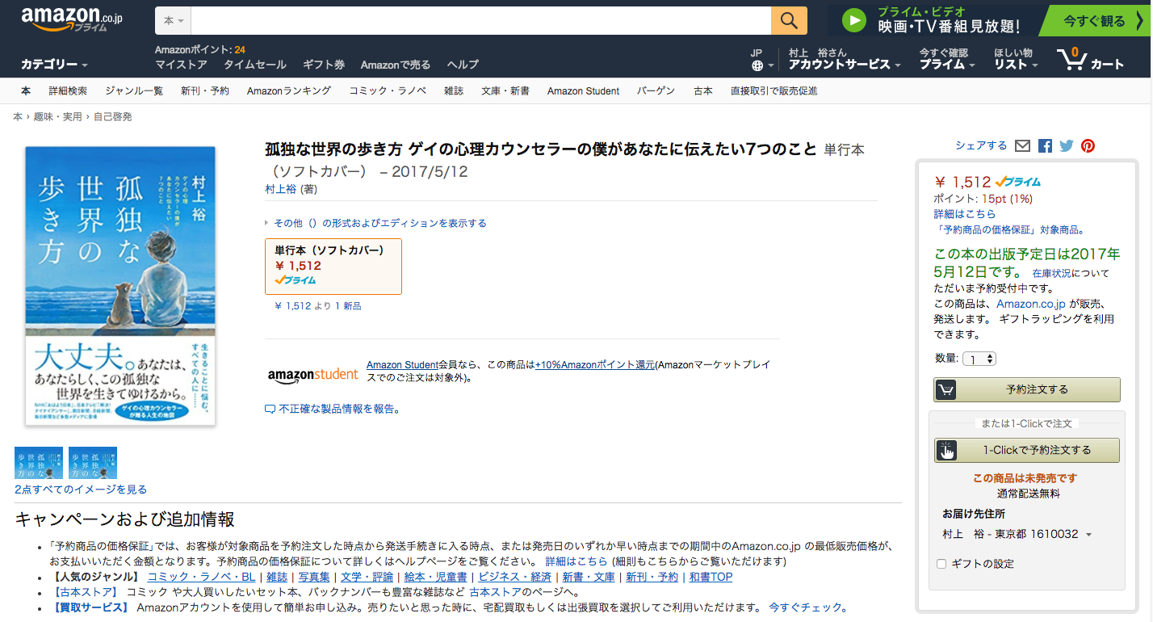Share on Pinterest icon
The width and height of the screenshot is (1153, 622).
[1088, 146]
